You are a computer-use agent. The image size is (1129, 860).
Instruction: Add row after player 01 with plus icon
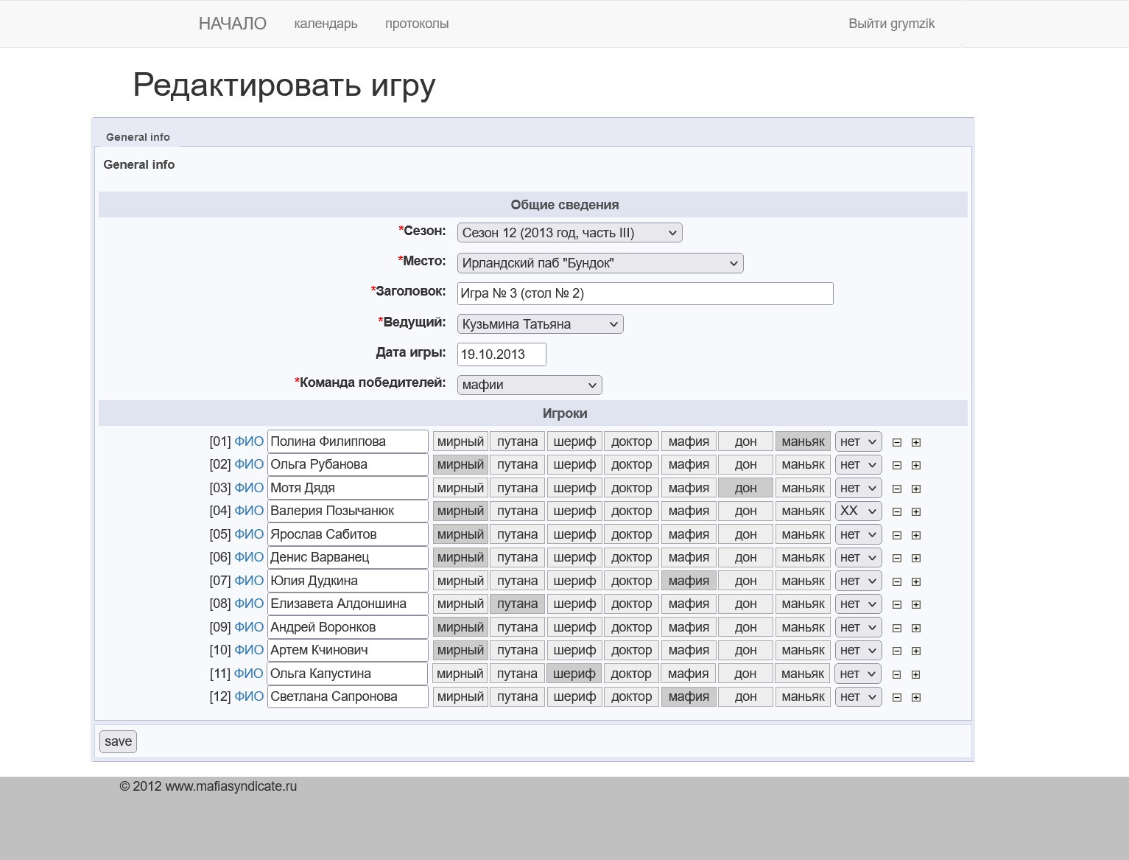[x=916, y=442]
